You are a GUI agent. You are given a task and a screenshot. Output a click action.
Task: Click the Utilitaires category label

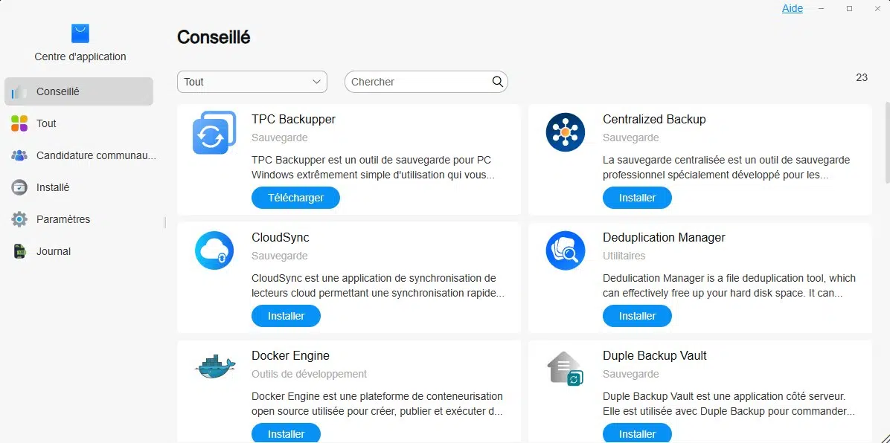(x=624, y=256)
